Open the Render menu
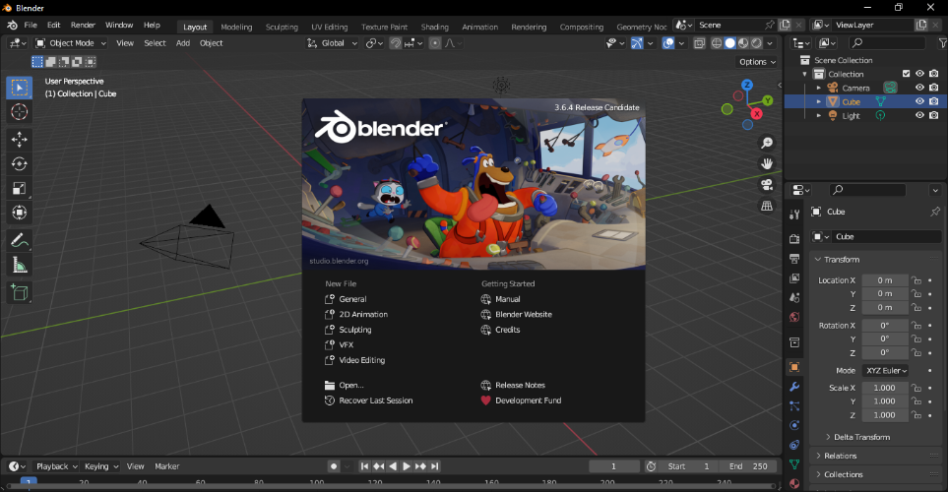The width and height of the screenshot is (948, 492). tap(83, 25)
